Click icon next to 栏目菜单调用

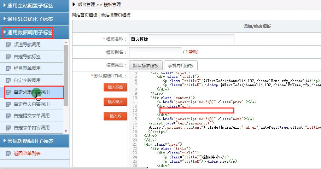click(8, 68)
